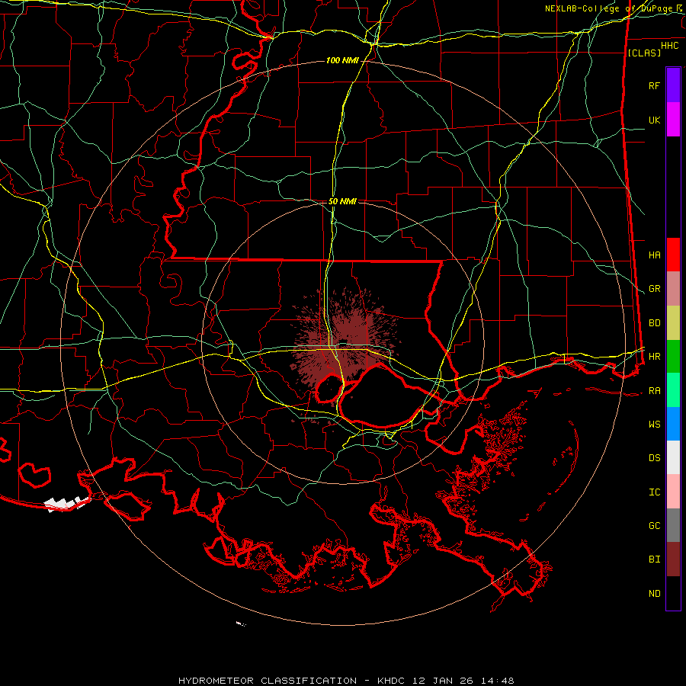Click the light green RA legend swatch
The width and height of the screenshot is (686, 686).
pos(673,390)
